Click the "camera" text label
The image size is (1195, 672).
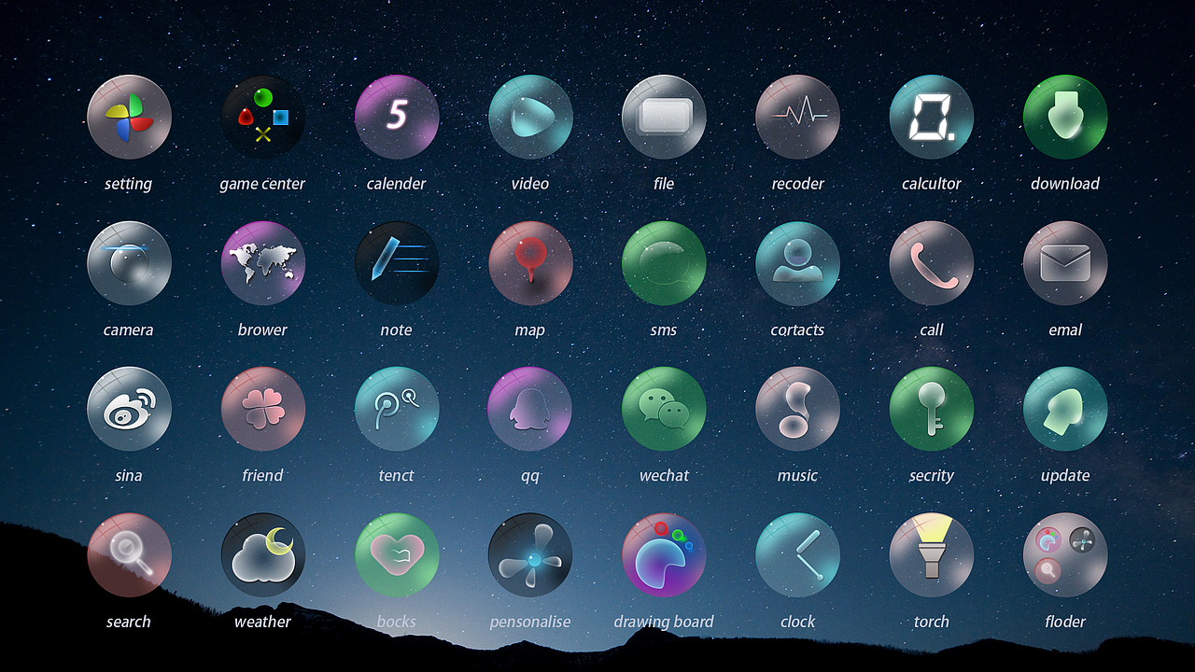129,330
